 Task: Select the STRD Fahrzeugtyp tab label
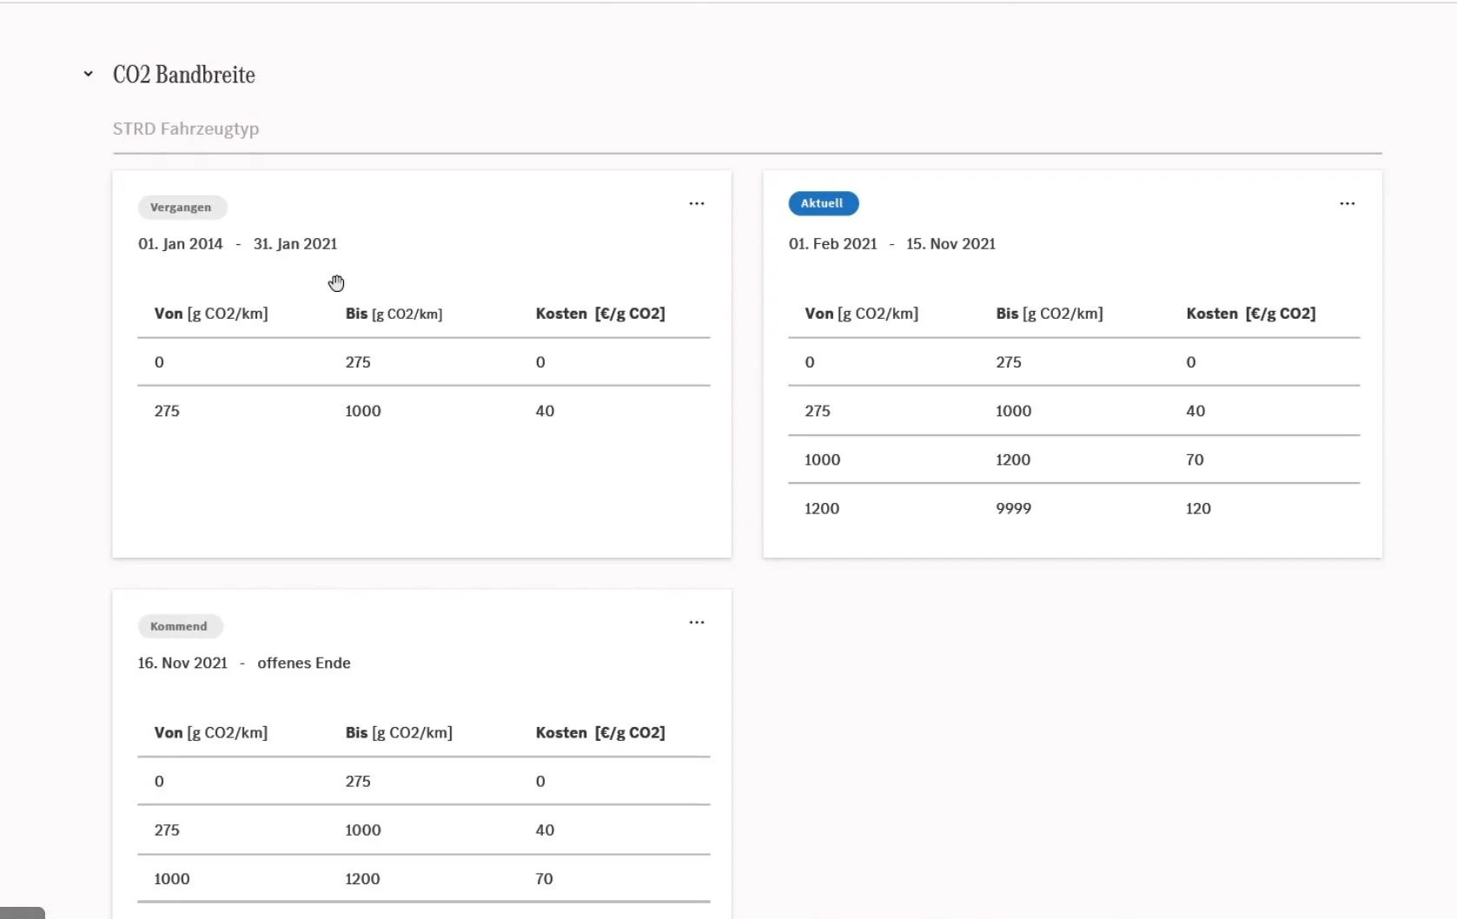[186, 129]
